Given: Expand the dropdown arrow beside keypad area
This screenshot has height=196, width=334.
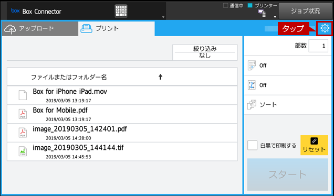Looking at the screenshot, I should point(163,17).
